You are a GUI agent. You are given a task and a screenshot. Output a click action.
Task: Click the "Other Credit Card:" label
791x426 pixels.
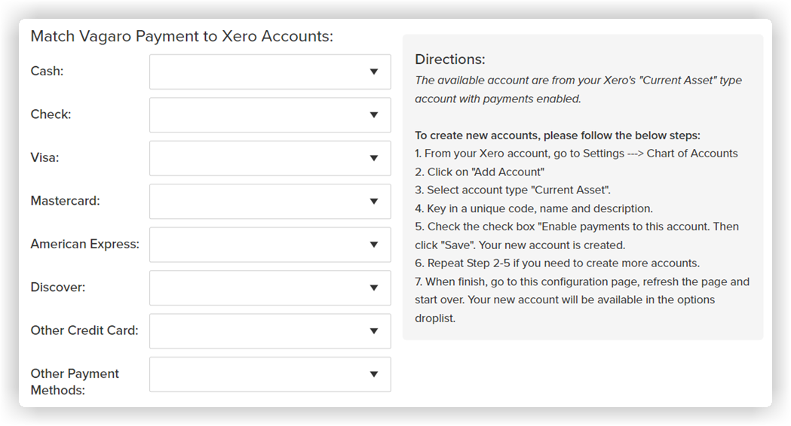[84, 330]
